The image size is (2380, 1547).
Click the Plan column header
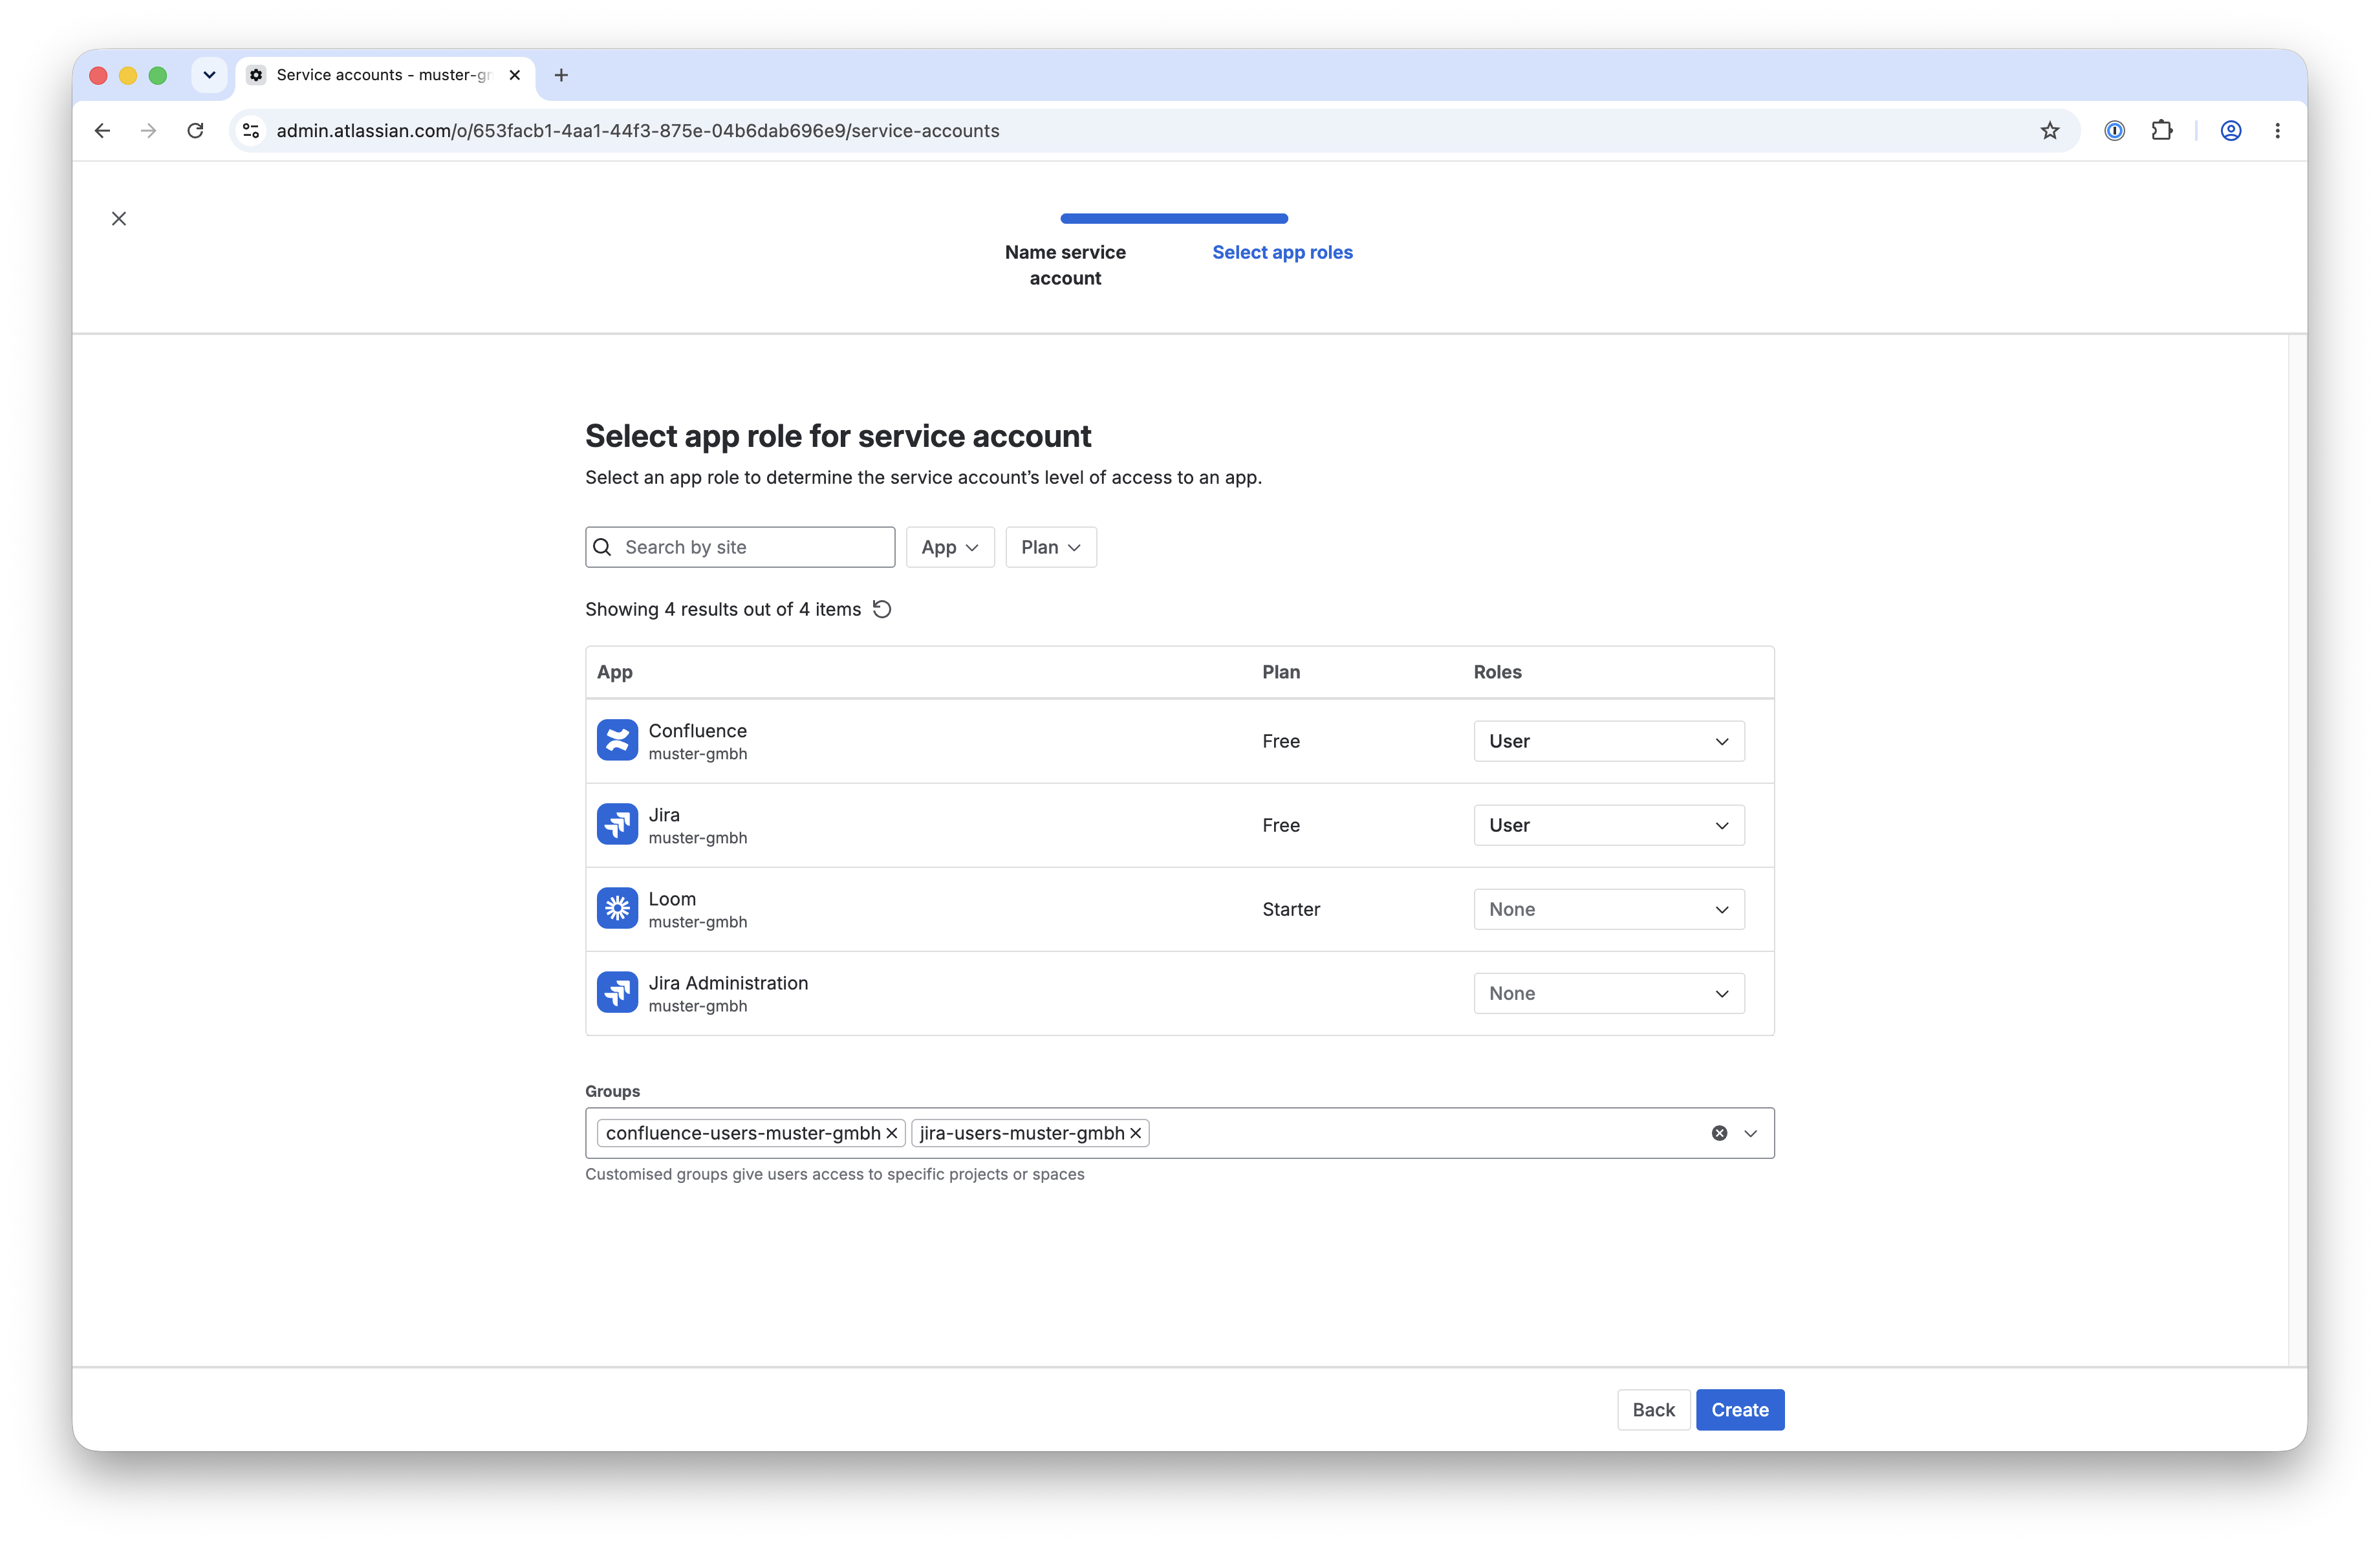point(1281,672)
